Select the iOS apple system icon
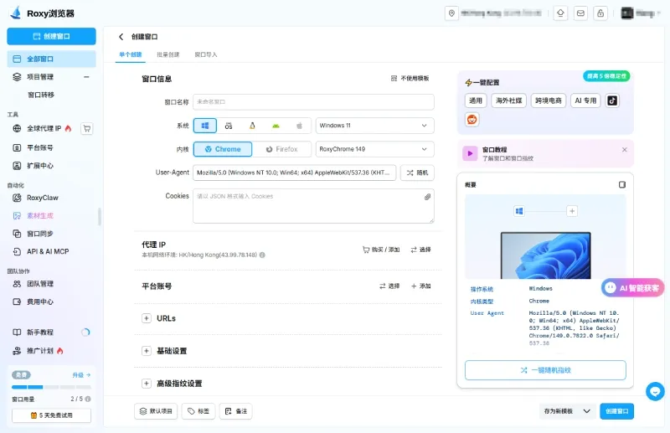This screenshot has height=433, width=670. (x=299, y=126)
